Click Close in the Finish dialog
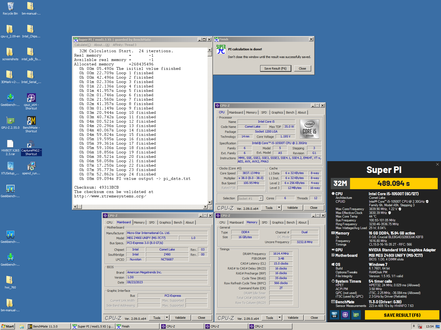Screen dimensions: 441x330 pos(302,68)
